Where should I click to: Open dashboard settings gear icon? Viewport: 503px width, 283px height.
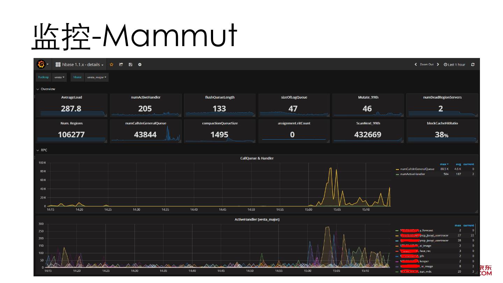coord(140,65)
